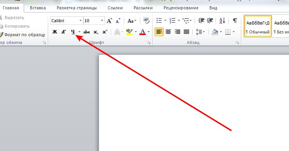Switch to the Рассылки tab
Screen dimensions: 289x151
coord(143,8)
